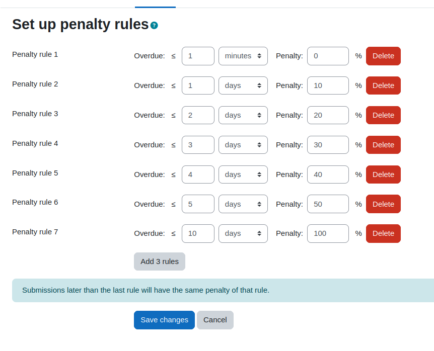Select the penalty percentage field showing 10
This screenshot has height=351, width=434.
(328, 85)
